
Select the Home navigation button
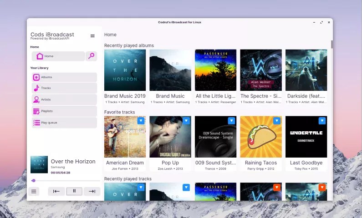[x=58, y=56]
